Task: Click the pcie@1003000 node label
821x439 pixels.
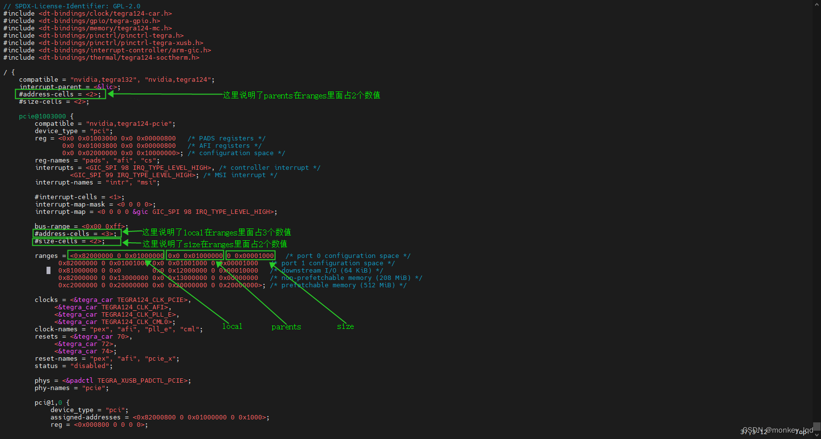Action: coord(42,116)
